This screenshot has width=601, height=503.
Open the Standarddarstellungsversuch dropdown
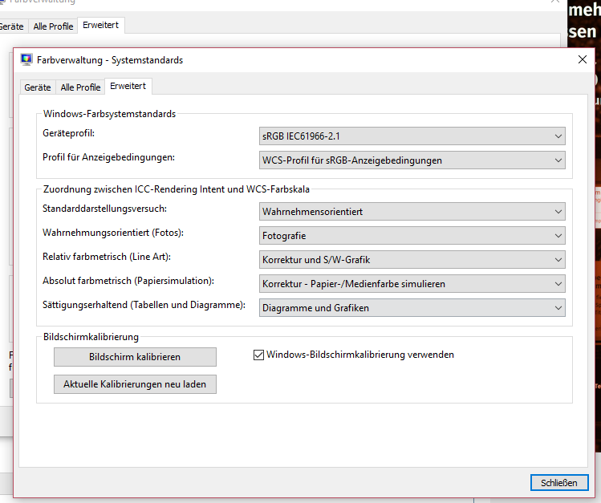point(412,212)
